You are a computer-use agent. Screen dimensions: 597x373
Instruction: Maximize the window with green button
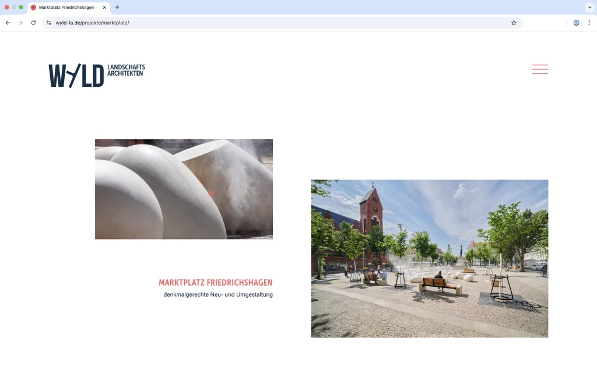coord(21,8)
